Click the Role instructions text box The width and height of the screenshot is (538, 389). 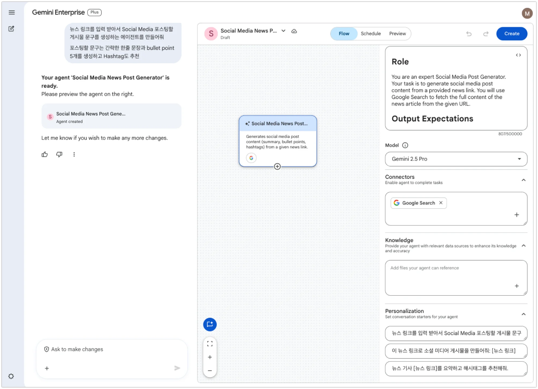coord(456,89)
